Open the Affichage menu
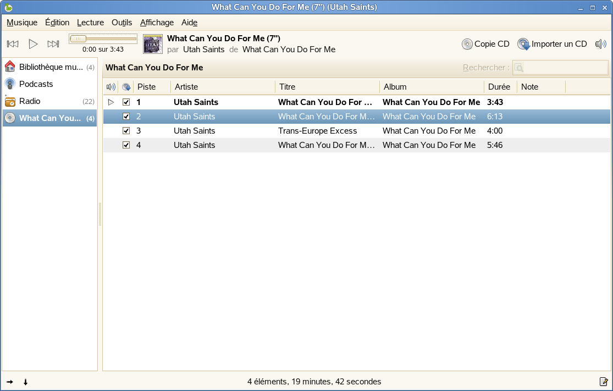 point(157,23)
